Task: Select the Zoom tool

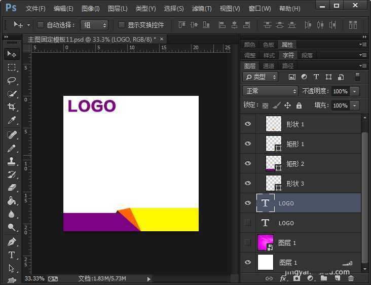Action: point(12,228)
